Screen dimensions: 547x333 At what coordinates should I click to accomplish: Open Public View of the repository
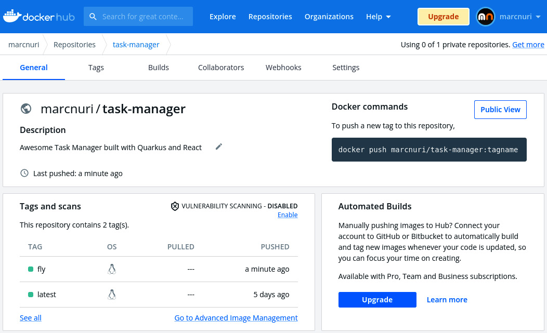pos(500,109)
